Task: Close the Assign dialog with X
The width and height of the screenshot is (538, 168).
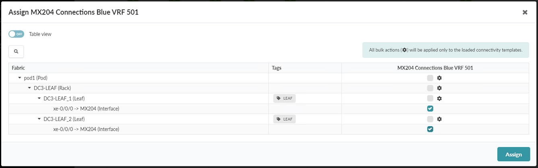Action: 525,12
